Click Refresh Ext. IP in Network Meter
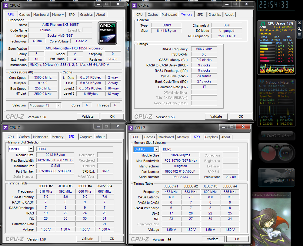This screenshot has width=303, height=246. 287,93
